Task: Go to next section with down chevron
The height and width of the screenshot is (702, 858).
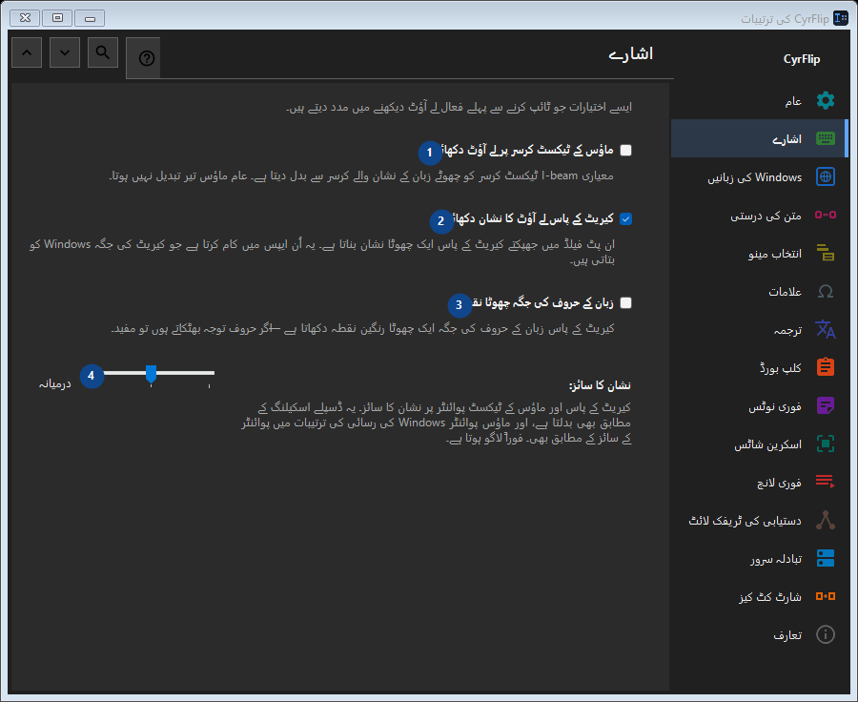Action: click(x=65, y=52)
